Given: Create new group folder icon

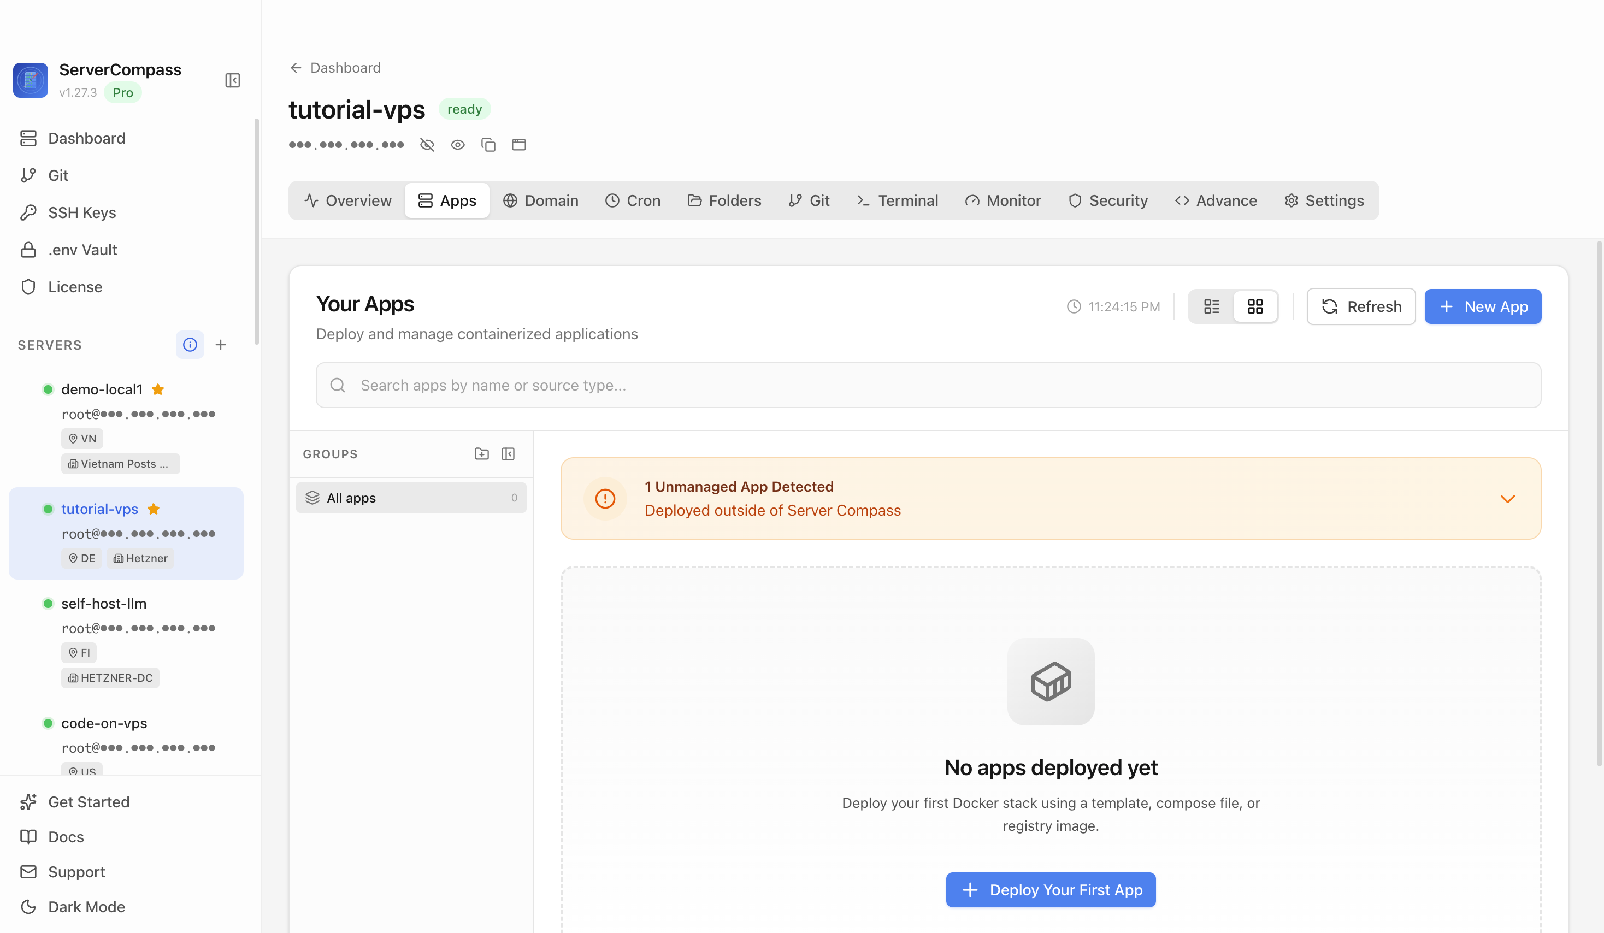Looking at the screenshot, I should (482, 454).
